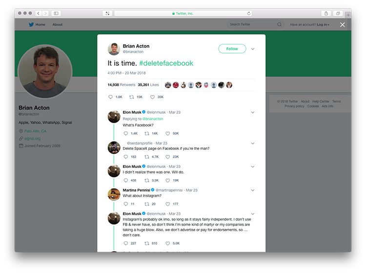Retweet 'Instagram's probably ok' tweet (810)

tap(151, 243)
